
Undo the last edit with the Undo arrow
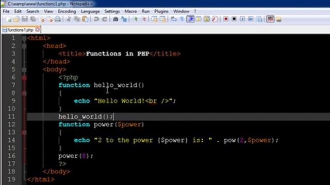[x=96, y=19]
